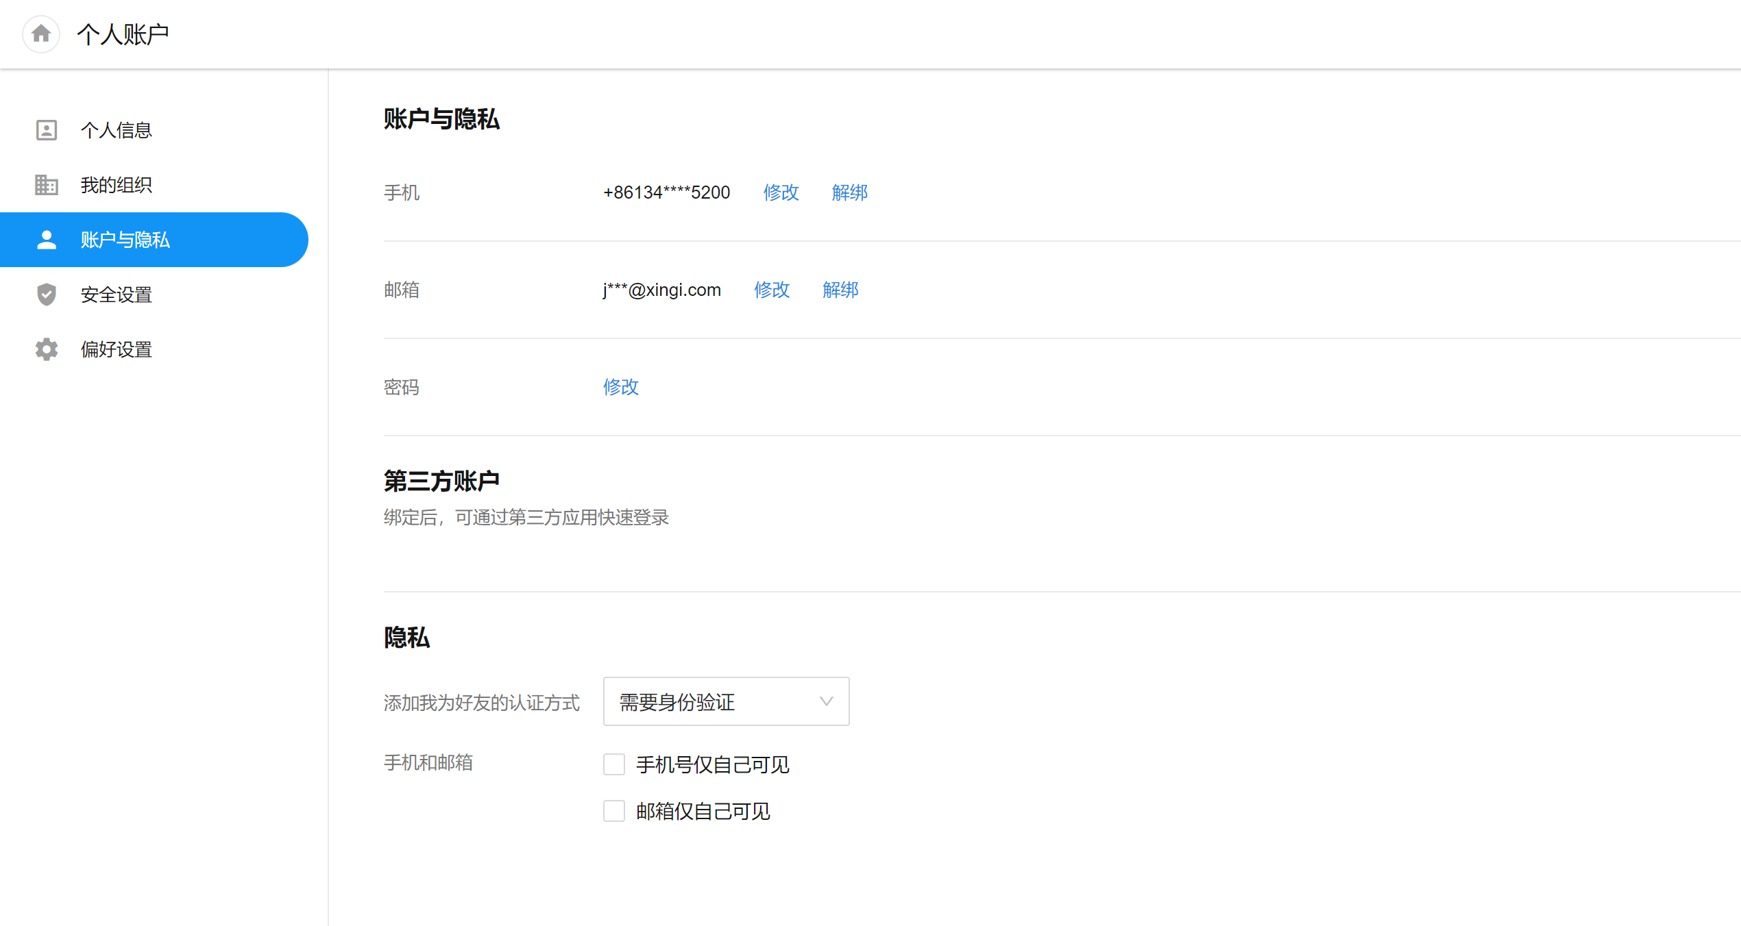1741x926 pixels.
Task: Click the 安全设置 shield icon
Action: point(46,295)
